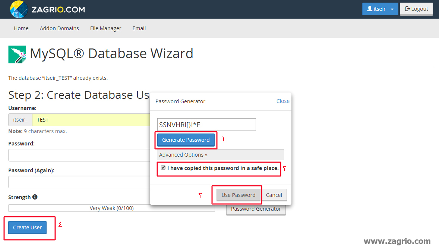Screen dimensions: 439x248
Task: Open Email menu item
Action: pyautogui.click(x=139, y=28)
